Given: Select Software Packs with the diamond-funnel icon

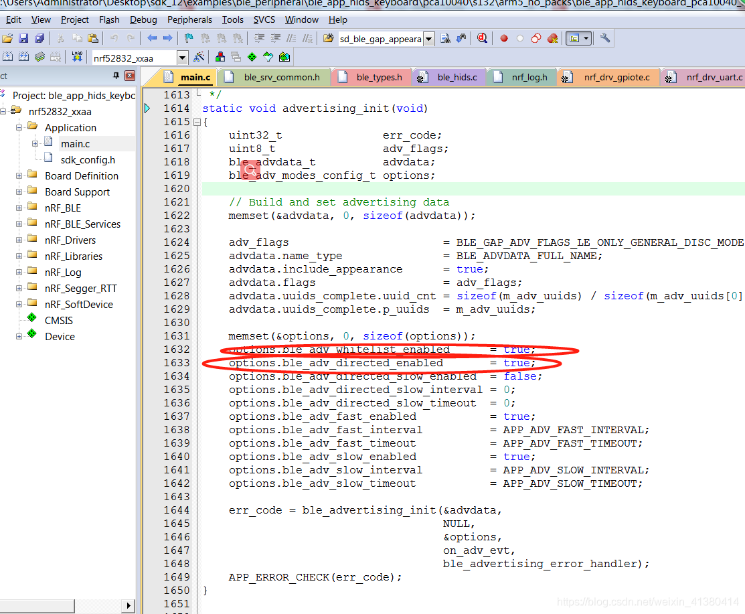Looking at the screenshot, I should 268,57.
